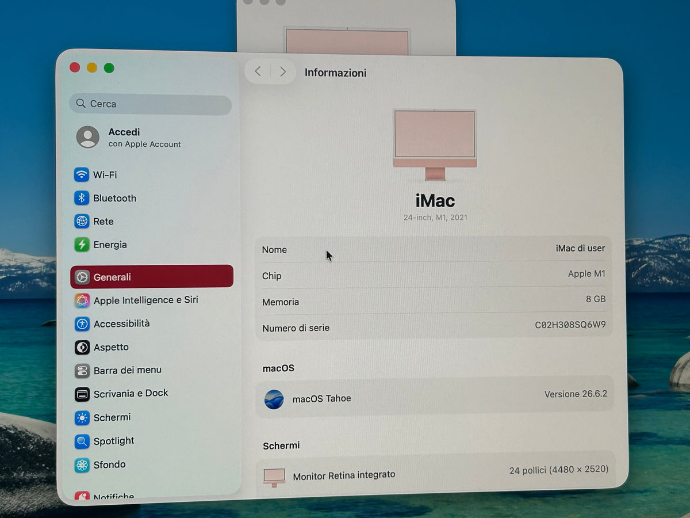Open the Wi-Fi settings pane
This screenshot has width=690, height=518.
(x=151, y=174)
